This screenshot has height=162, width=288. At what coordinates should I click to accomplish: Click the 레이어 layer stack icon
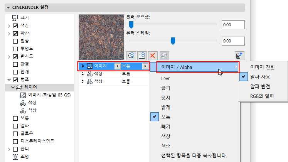(x=19, y=88)
